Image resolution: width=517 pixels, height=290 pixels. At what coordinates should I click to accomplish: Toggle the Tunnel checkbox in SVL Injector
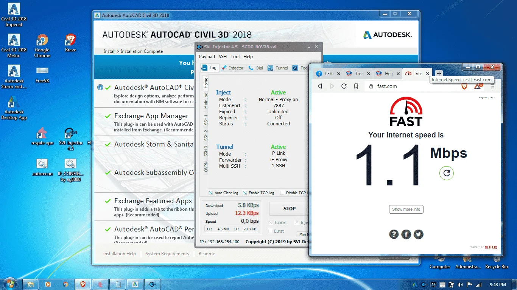[270, 222]
